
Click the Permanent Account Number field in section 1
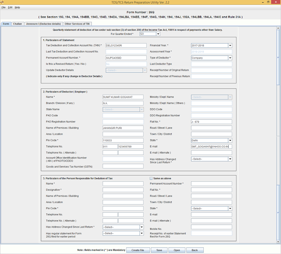pos(126,58)
